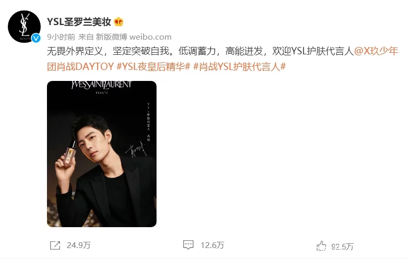Open the 新版微博 weibo.com source link
Image resolution: width=407 pixels, height=259 pixels.
click(x=134, y=37)
